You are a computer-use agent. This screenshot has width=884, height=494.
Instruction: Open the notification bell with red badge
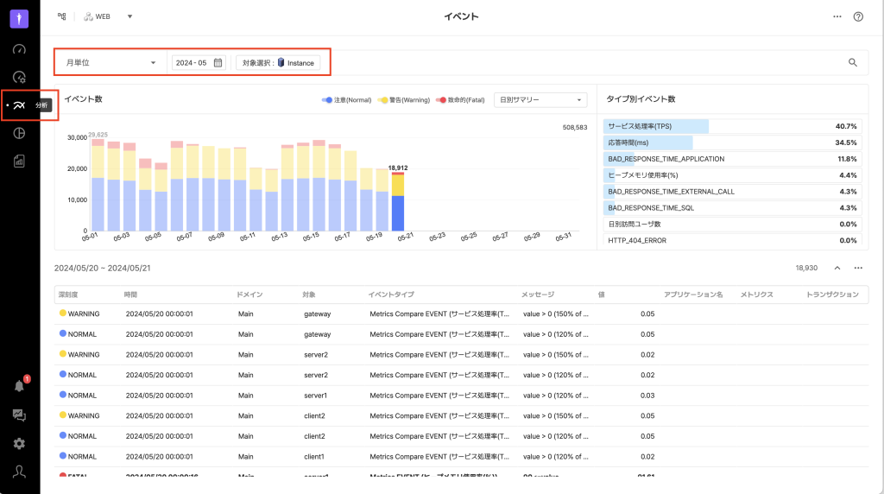[x=19, y=386]
